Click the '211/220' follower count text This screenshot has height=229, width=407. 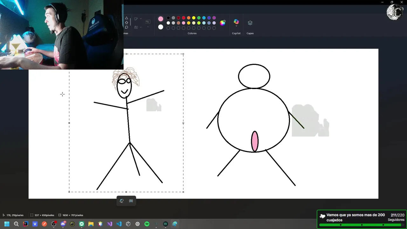click(397, 215)
